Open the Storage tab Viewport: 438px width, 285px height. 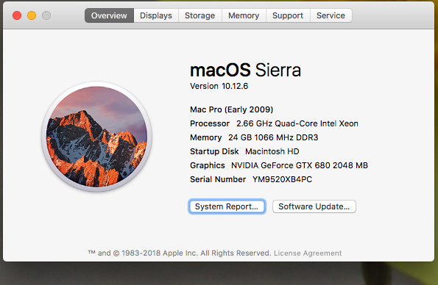tap(200, 15)
